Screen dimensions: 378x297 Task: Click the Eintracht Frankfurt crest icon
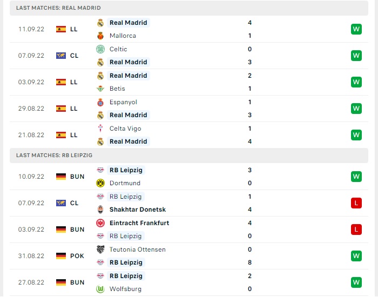click(100, 223)
